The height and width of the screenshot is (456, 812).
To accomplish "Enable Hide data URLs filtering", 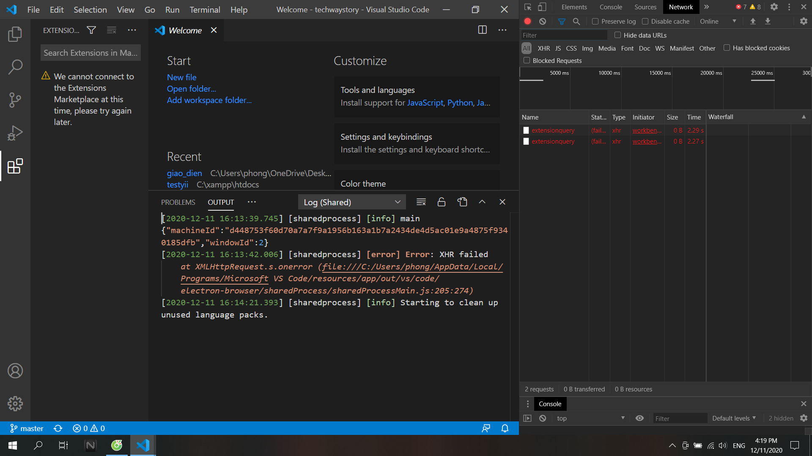I will click(618, 35).
